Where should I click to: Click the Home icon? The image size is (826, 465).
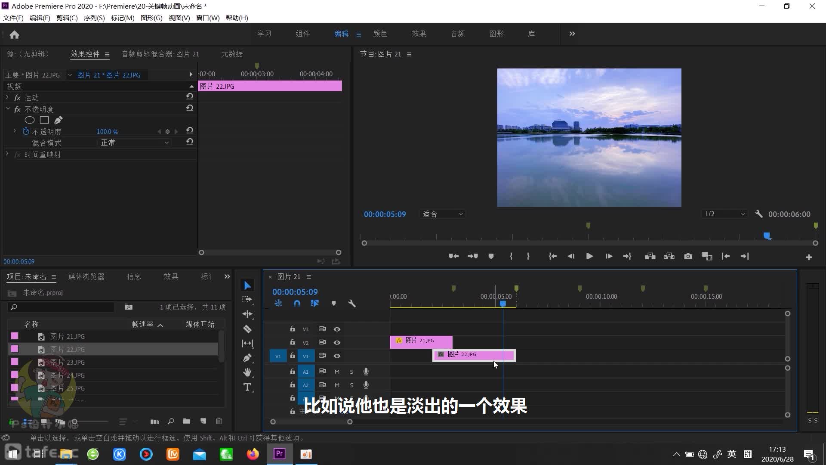click(x=14, y=34)
